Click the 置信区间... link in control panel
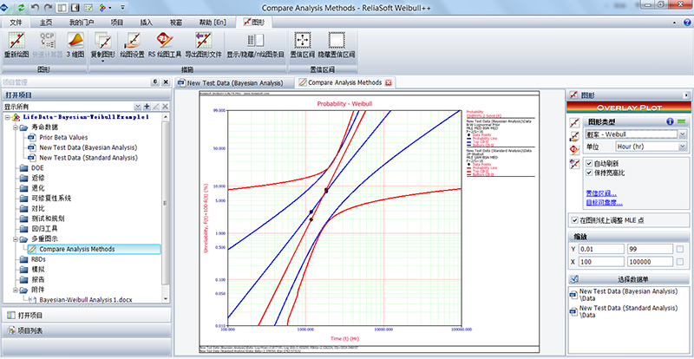The height and width of the screenshot is (359, 694). click(601, 193)
